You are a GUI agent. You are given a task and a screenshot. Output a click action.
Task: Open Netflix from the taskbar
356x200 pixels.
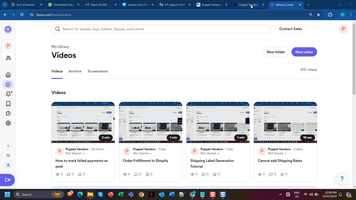coord(151,194)
